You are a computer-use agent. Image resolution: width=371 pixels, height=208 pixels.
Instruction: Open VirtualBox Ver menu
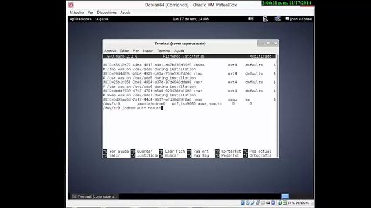pos(90,12)
